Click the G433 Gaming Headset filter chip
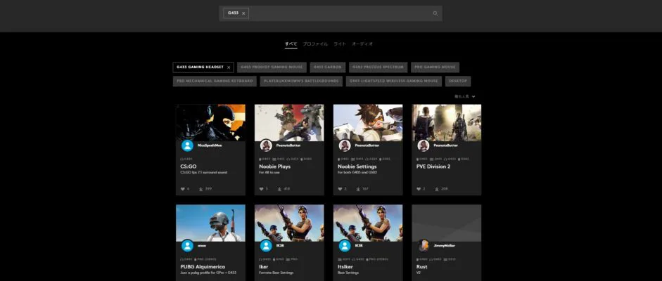This screenshot has width=662, height=281. point(203,67)
